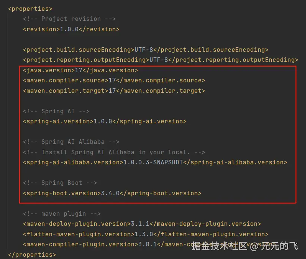
Task: Click the opening properties tag
Action: tap(30, 9)
